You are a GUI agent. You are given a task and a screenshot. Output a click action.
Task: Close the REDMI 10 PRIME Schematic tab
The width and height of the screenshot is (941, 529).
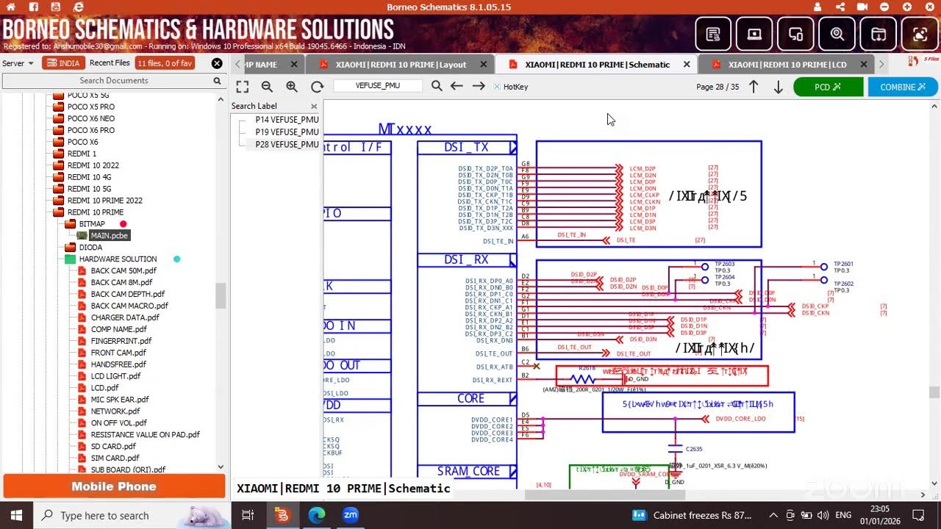[687, 65]
